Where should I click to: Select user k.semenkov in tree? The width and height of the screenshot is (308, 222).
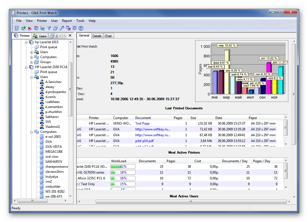pyautogui.click(x=54, y=107)
